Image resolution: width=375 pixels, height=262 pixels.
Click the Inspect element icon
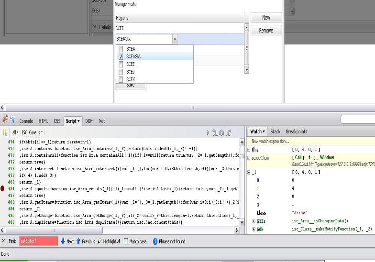(13, 120)
